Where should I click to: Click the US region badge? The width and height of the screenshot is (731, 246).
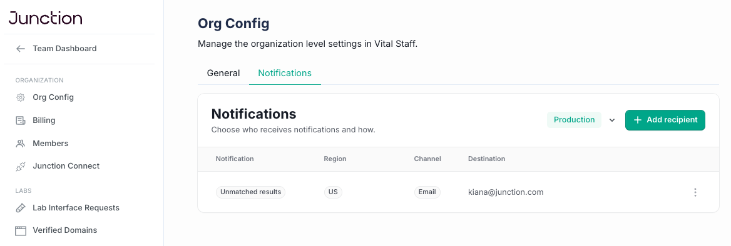point(333,192)
